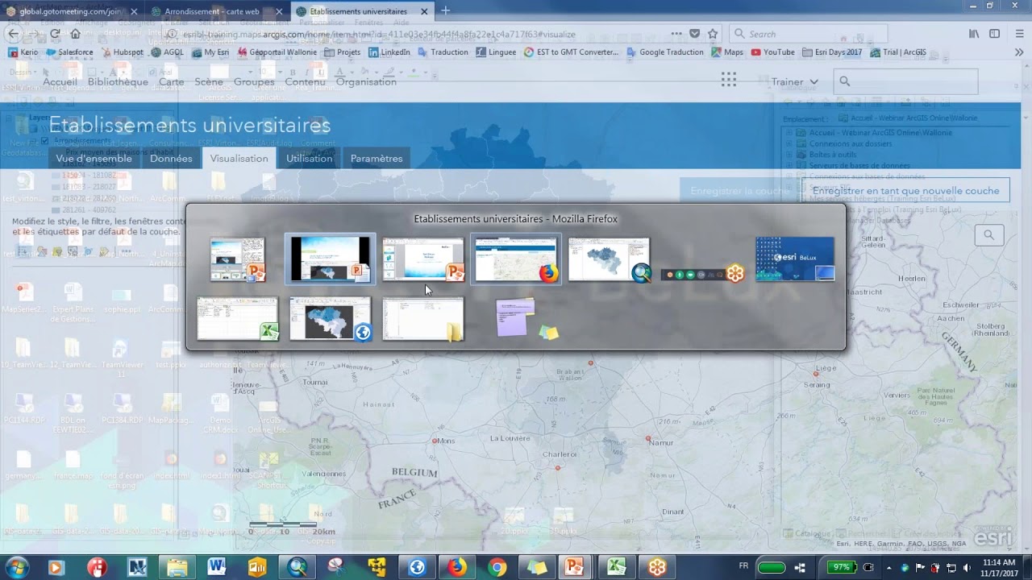Open the Windows Start menu
The height and width of the screenshot is (580, 1032).
coord(16,567)
